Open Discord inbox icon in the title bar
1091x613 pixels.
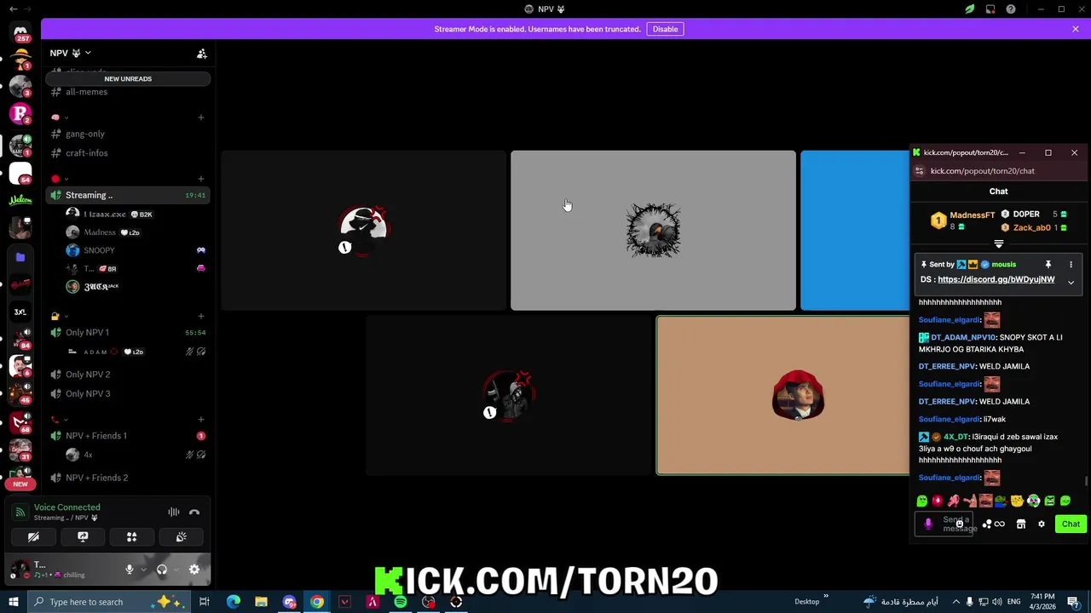pos(990,9)
